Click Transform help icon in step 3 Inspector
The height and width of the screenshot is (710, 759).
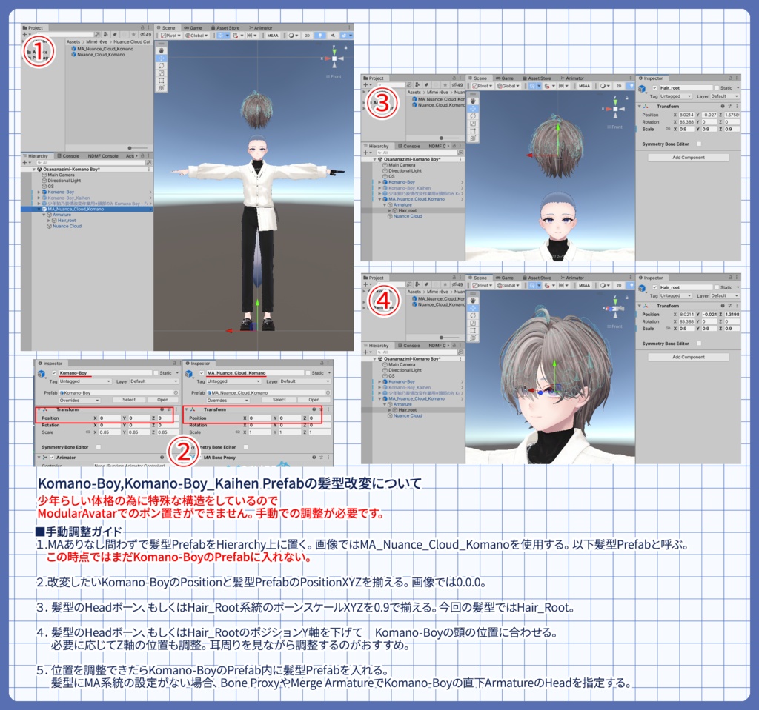(x=723, y=107)
